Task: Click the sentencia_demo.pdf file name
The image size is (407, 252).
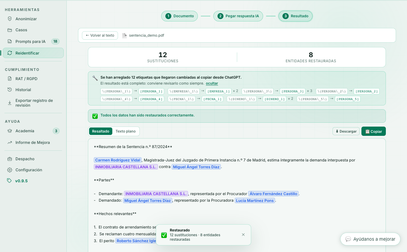Action: click(x=147, y=35)
